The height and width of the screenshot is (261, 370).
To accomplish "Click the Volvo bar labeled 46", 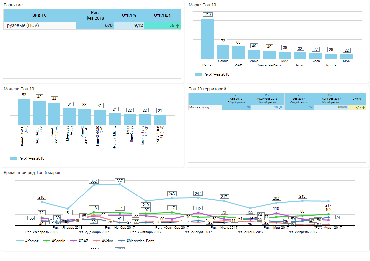I will click(254, 54).
